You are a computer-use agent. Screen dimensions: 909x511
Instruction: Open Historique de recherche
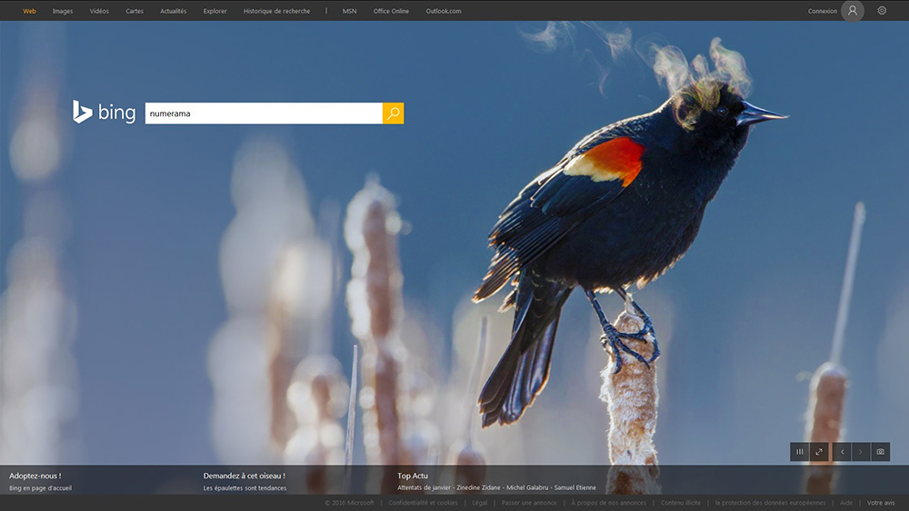coord(276,11)
